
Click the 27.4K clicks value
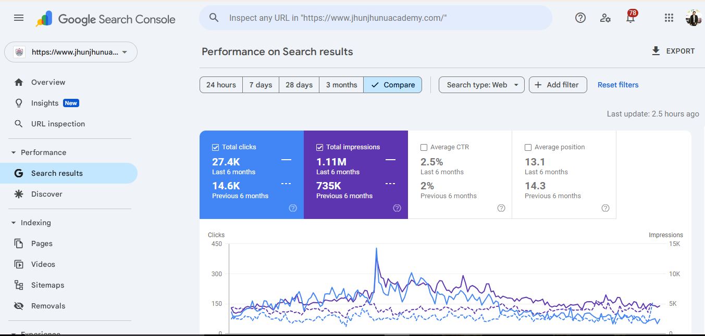226,162
